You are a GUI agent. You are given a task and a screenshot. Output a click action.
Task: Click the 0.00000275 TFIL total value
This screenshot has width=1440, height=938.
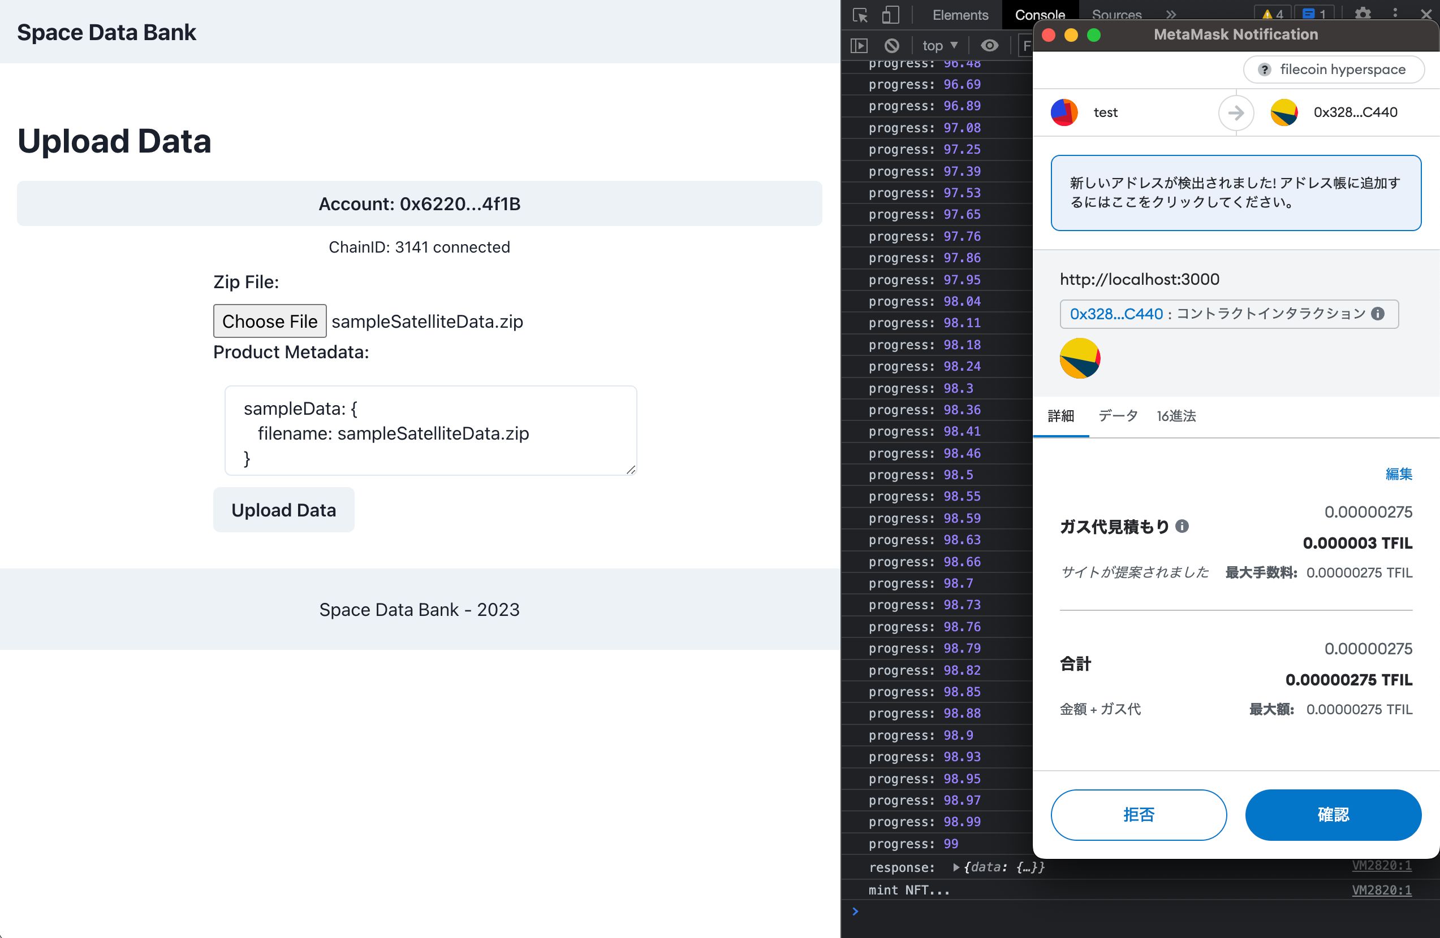tap(1348, 680)
